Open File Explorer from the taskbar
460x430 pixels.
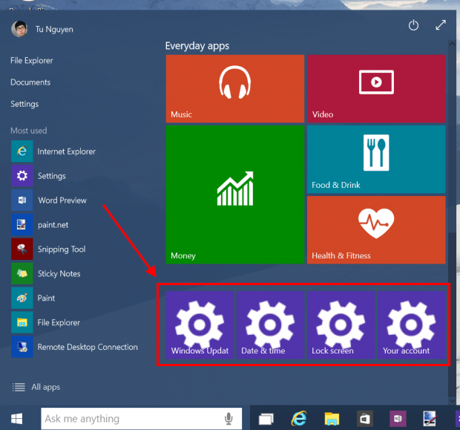332,419
